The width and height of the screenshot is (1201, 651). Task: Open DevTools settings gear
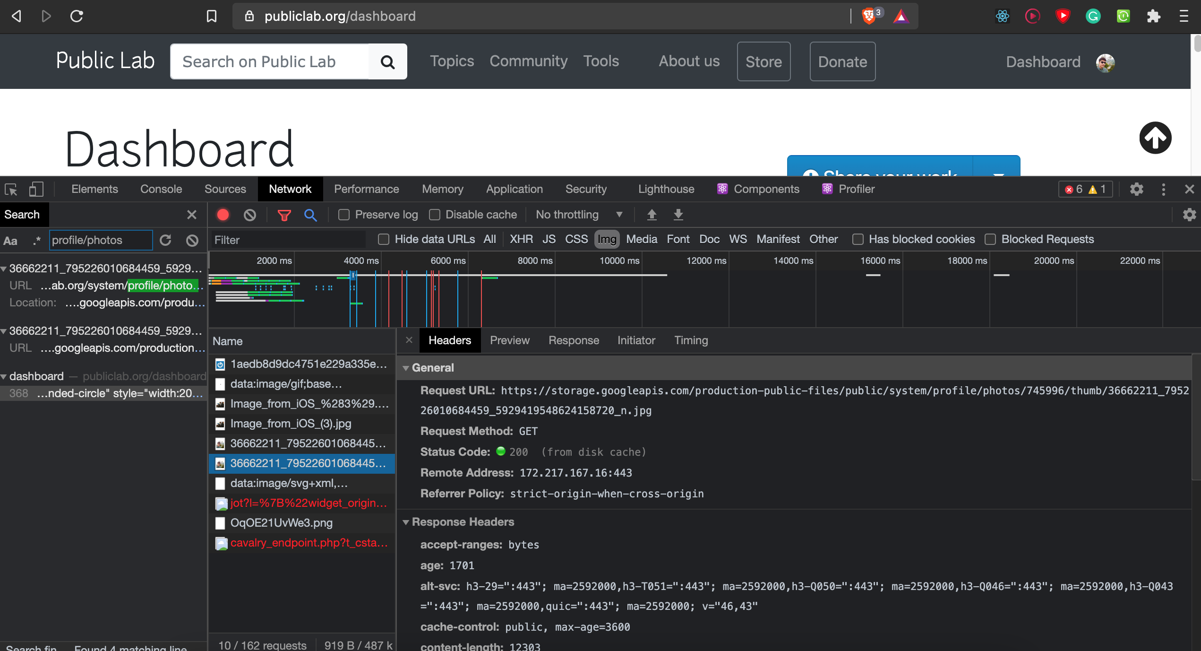click(1136, 189)
